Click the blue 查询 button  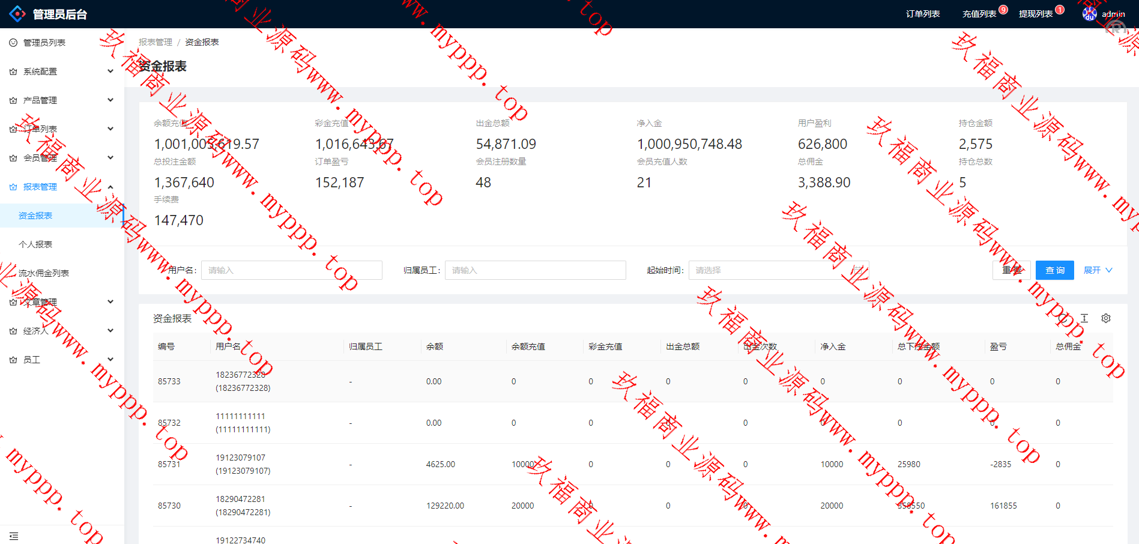point(1054,270)
